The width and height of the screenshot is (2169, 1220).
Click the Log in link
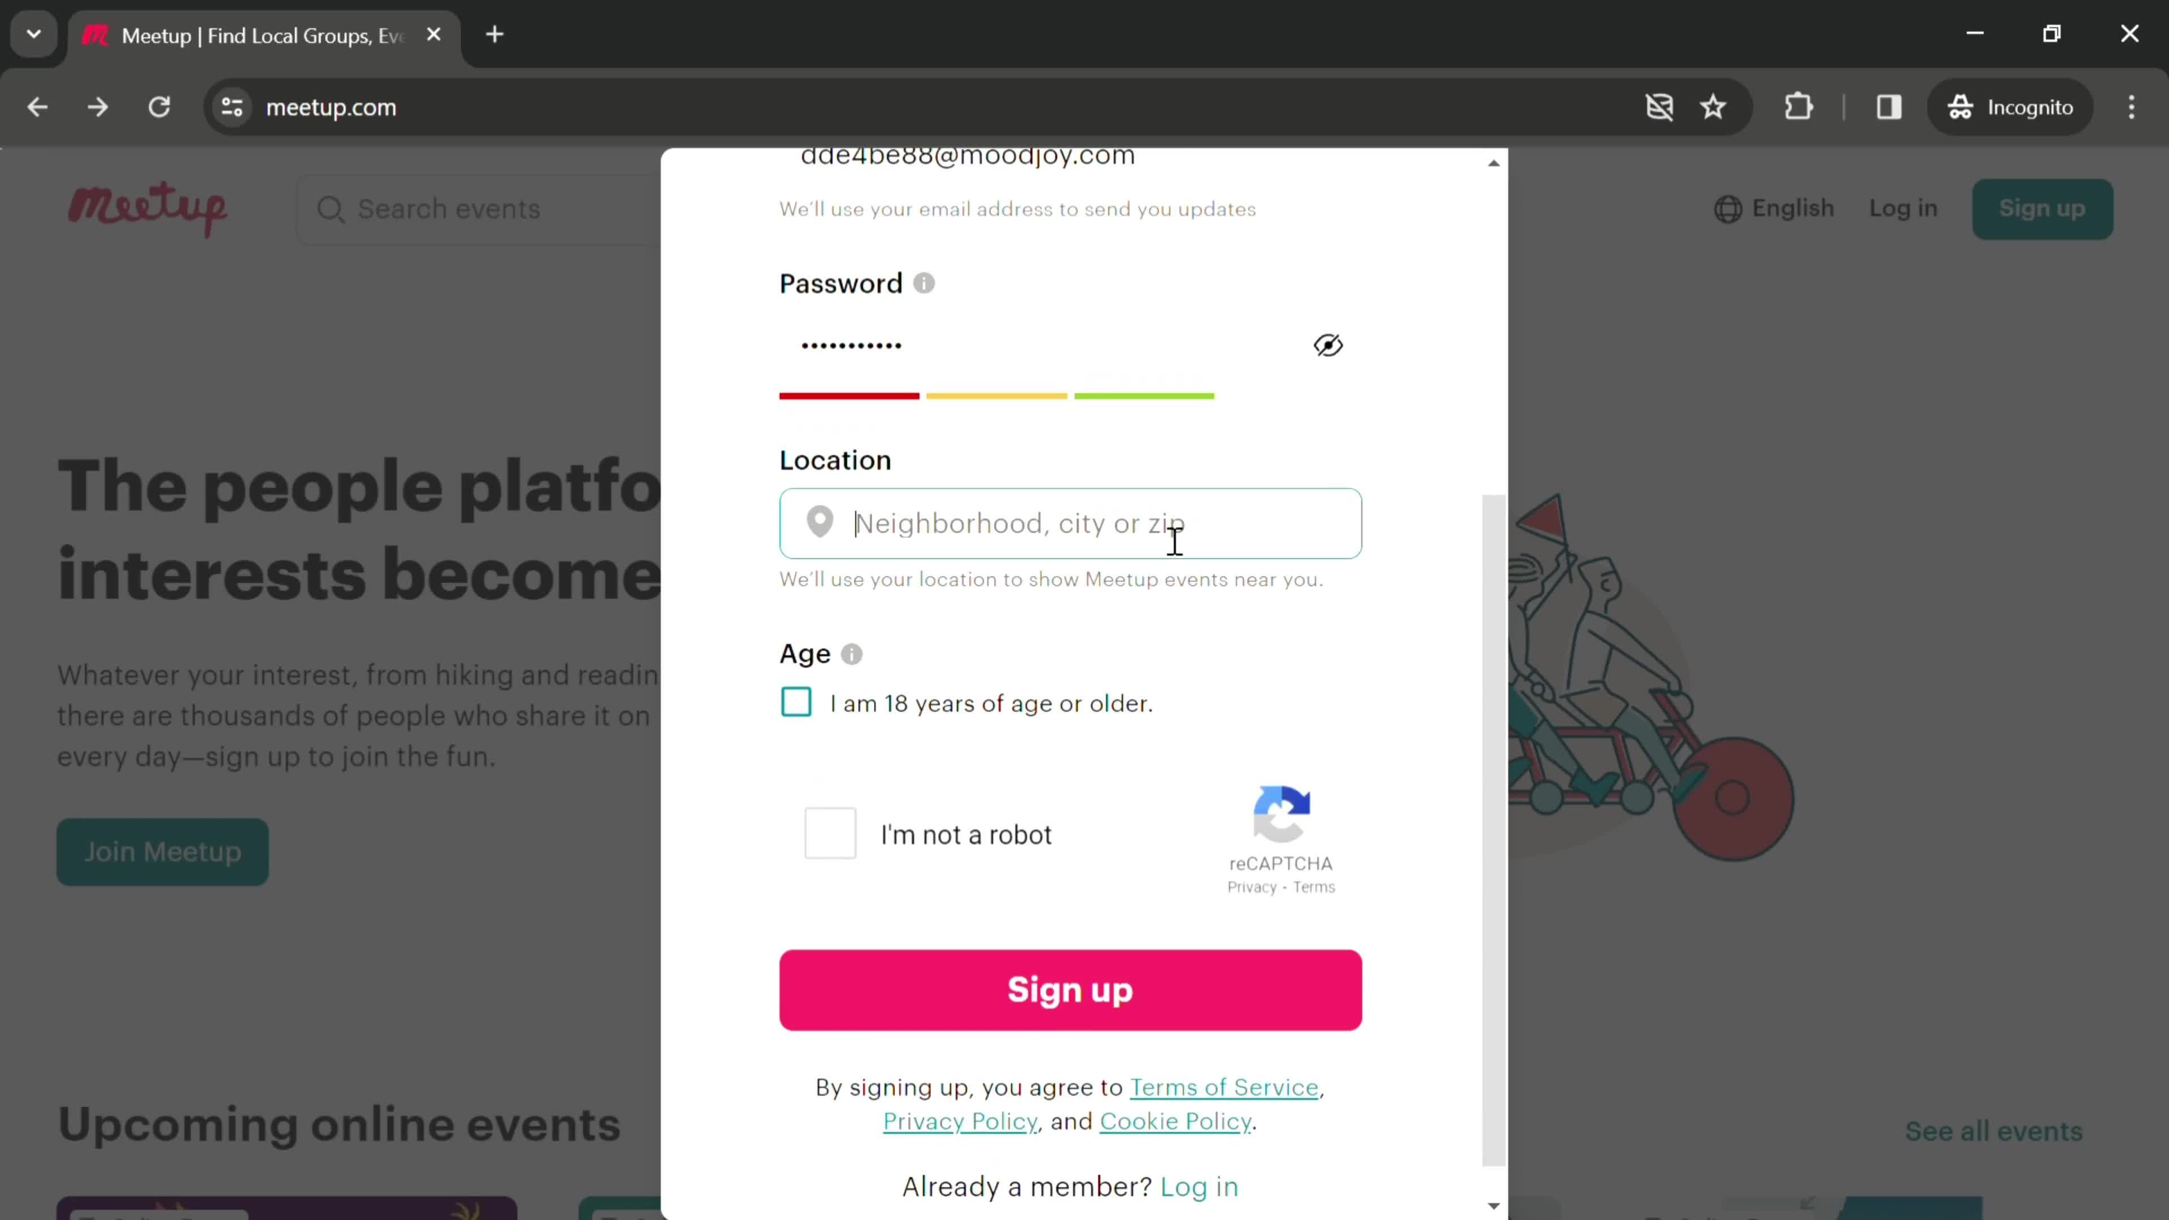[1199, 1186]
